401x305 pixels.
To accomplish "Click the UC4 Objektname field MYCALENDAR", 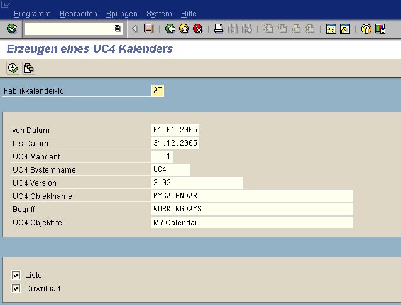I will pyautogui.click(x=252, y=196).
